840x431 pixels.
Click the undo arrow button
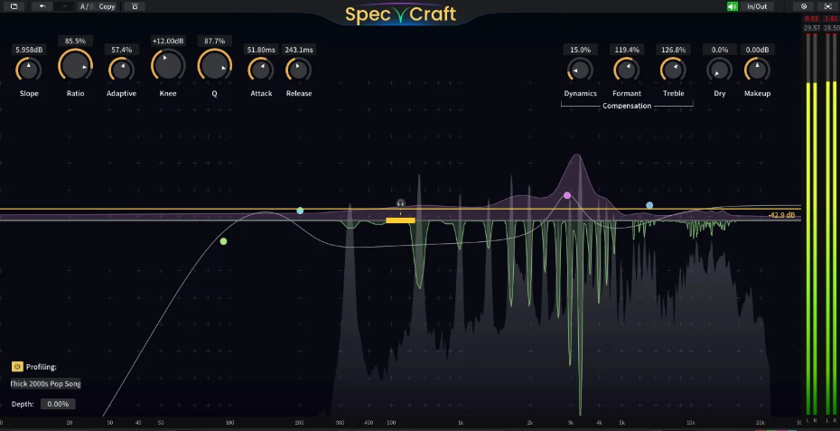[42, 6]
